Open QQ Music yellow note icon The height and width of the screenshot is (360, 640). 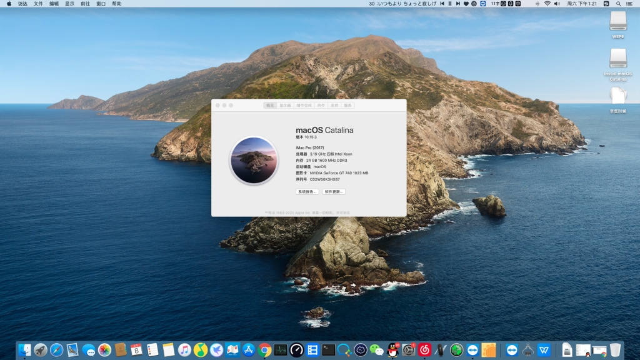pos(201,350)
